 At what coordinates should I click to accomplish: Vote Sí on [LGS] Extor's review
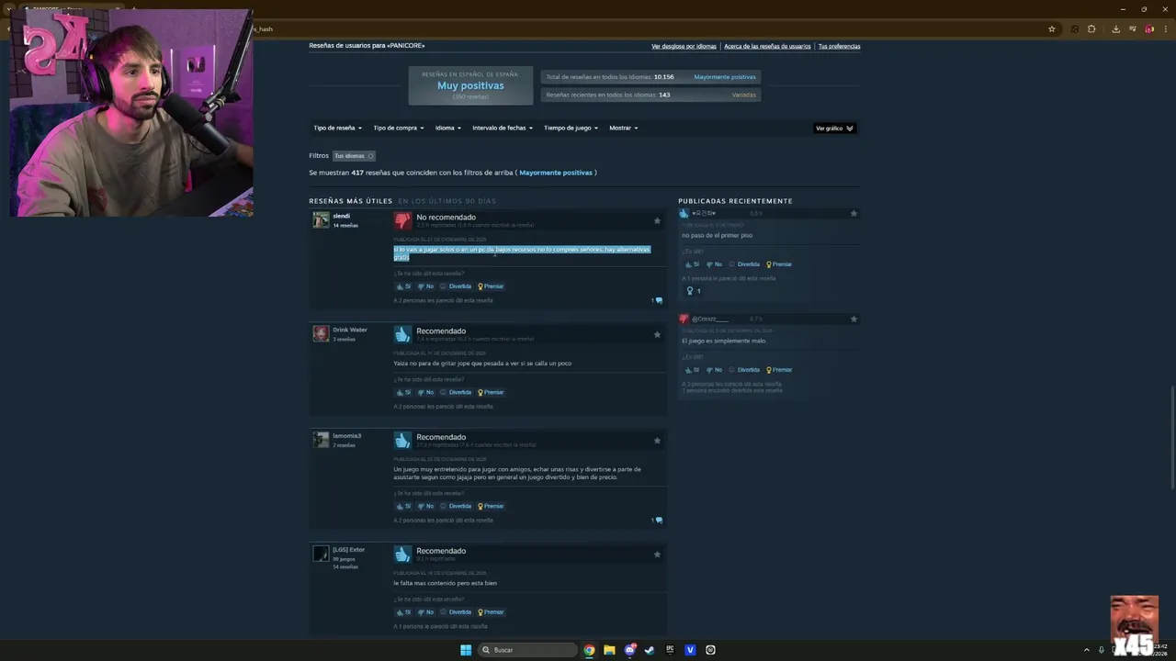[403, 612]
